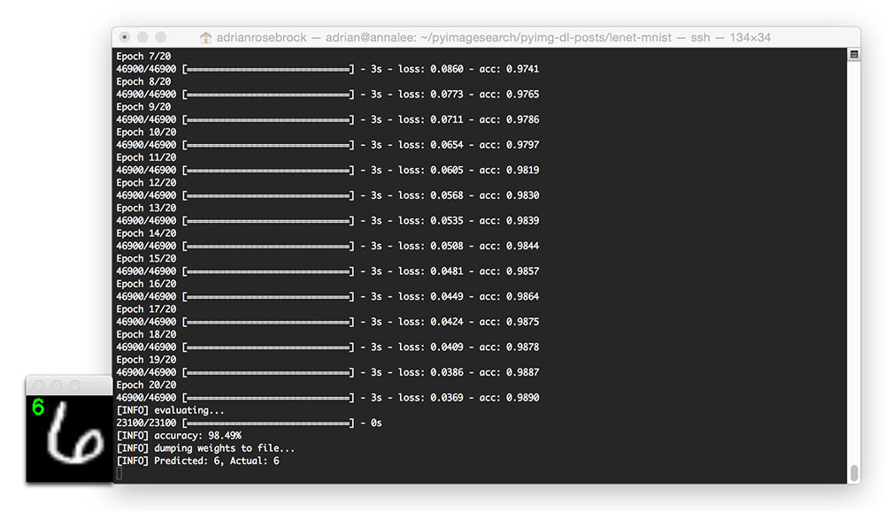Click 'loss: 0.0773' value
The height and width of the screenshot is (511, 885).
pyautogui.click(x=431, y=95)
